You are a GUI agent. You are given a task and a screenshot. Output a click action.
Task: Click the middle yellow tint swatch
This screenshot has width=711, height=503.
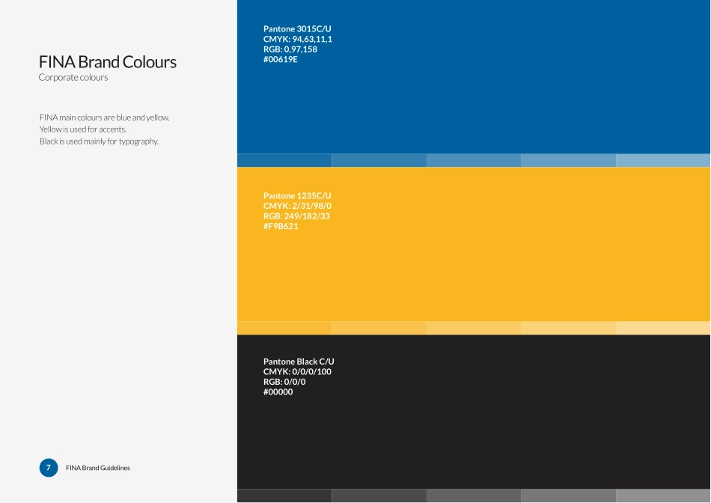[x=473, y=327]
